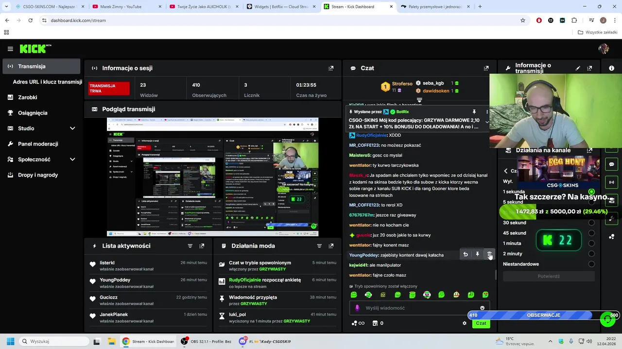Reply to YoungPoddey's chat message
The height and width of the screenshot is (349, 622).
point(466,254)
